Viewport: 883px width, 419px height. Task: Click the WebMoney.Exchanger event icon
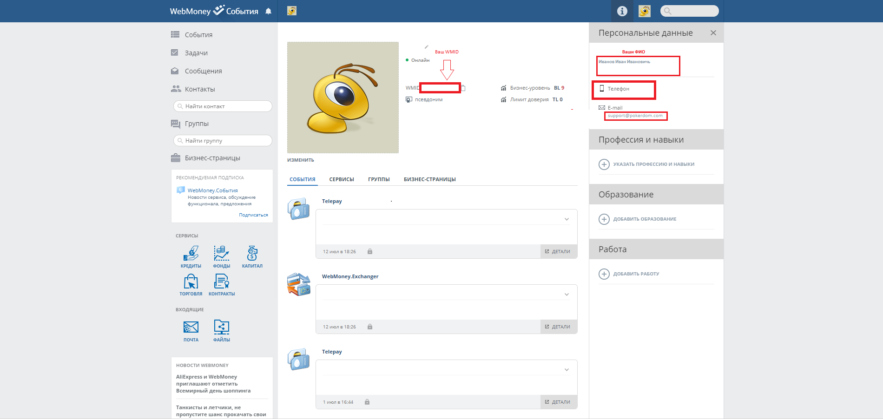coord(298,284)
